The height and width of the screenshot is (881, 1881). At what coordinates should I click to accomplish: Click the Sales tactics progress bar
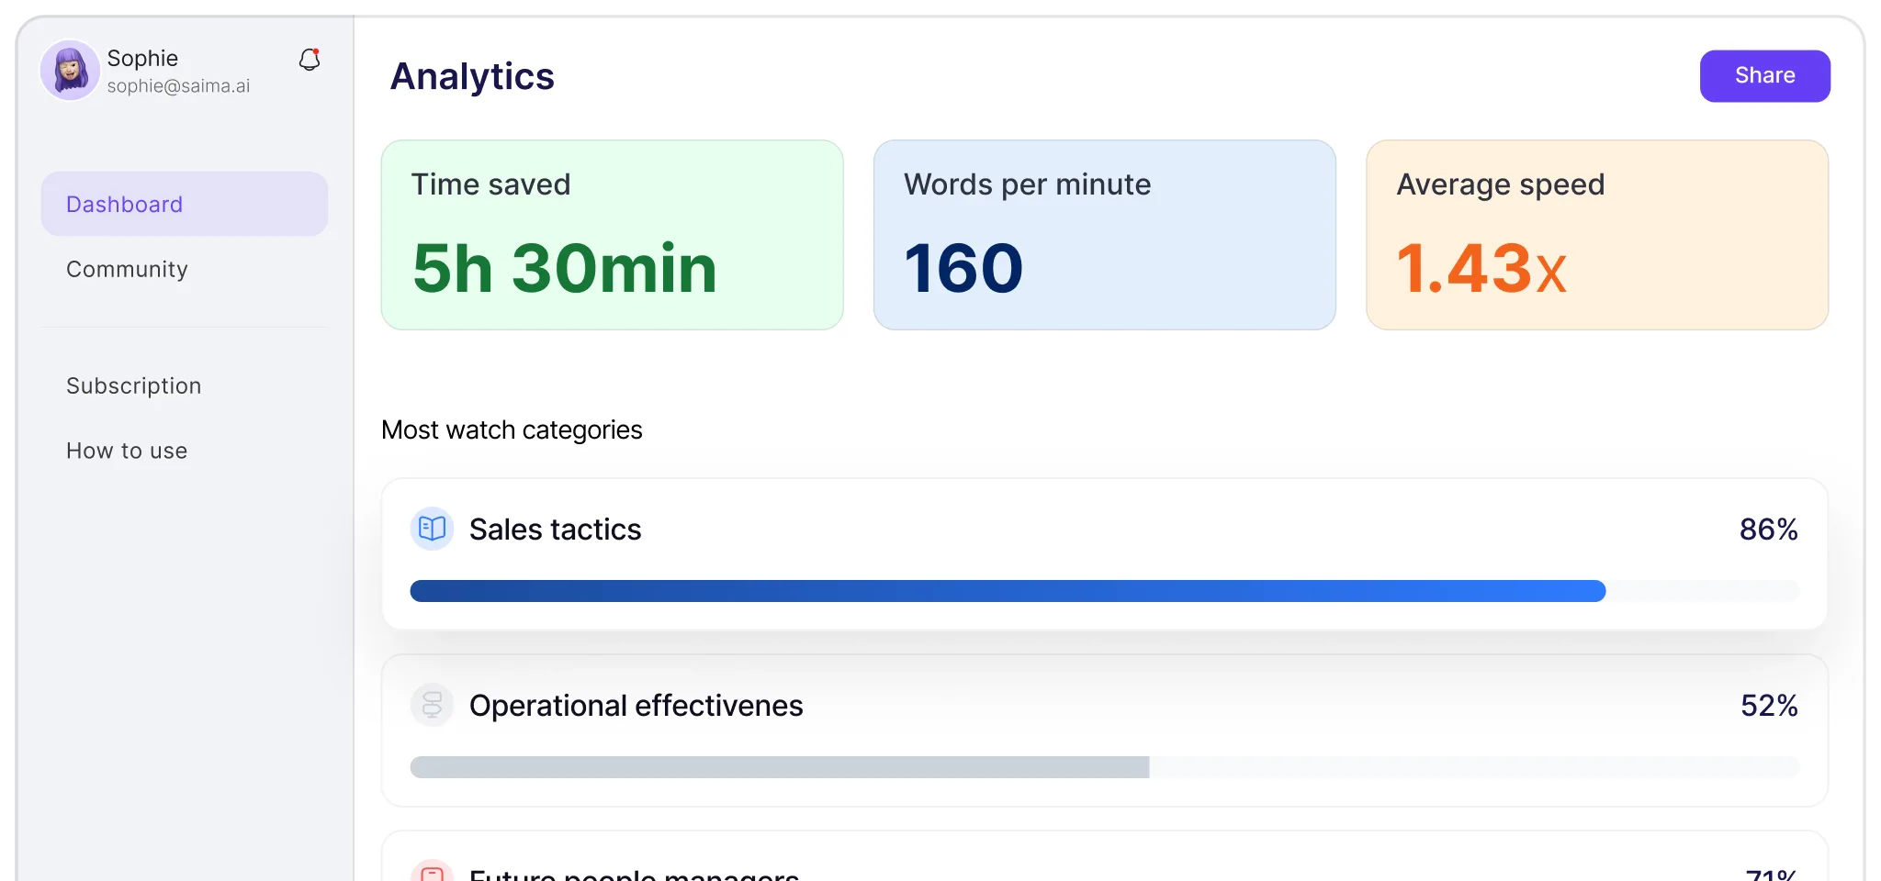tap(1105, 591)
